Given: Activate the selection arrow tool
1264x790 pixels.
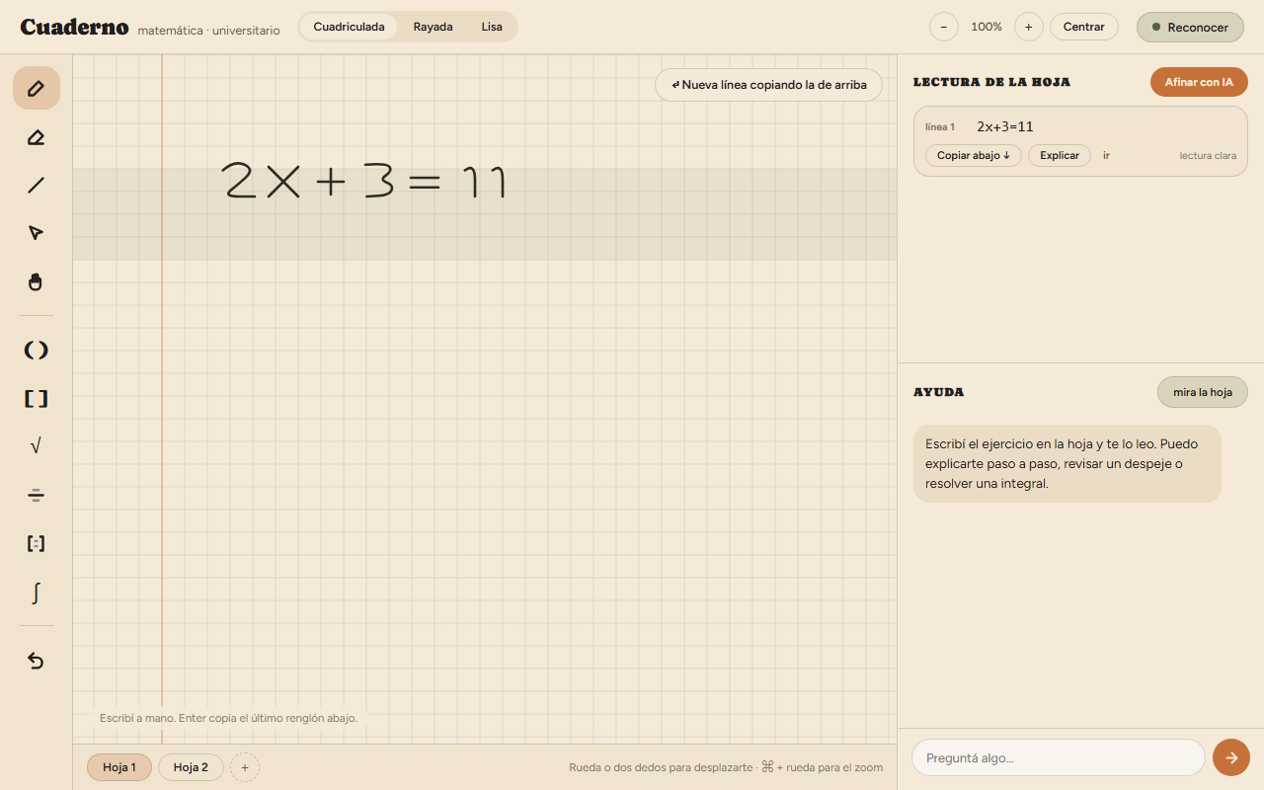Looking at the screenshot, I should pos(37,233).
